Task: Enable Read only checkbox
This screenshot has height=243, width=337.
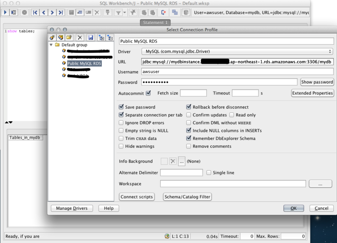Action: point(231,115)
